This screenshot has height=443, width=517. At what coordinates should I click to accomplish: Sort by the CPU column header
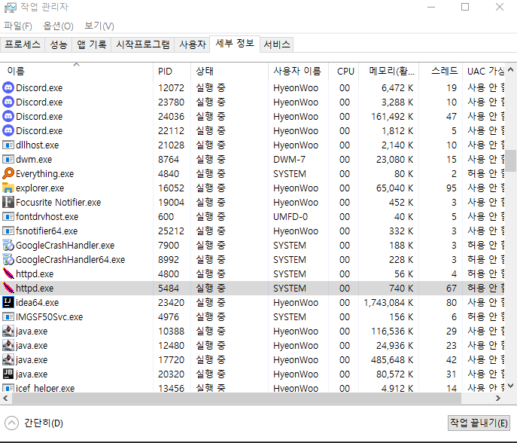344,71
